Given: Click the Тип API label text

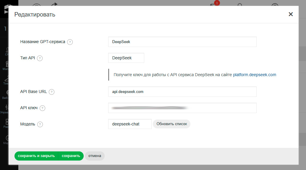Looking at the screenshot, I should 27,58.
